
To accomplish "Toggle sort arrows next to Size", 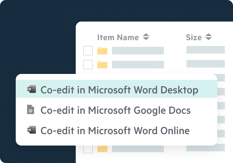I will [x=208, y=37].
